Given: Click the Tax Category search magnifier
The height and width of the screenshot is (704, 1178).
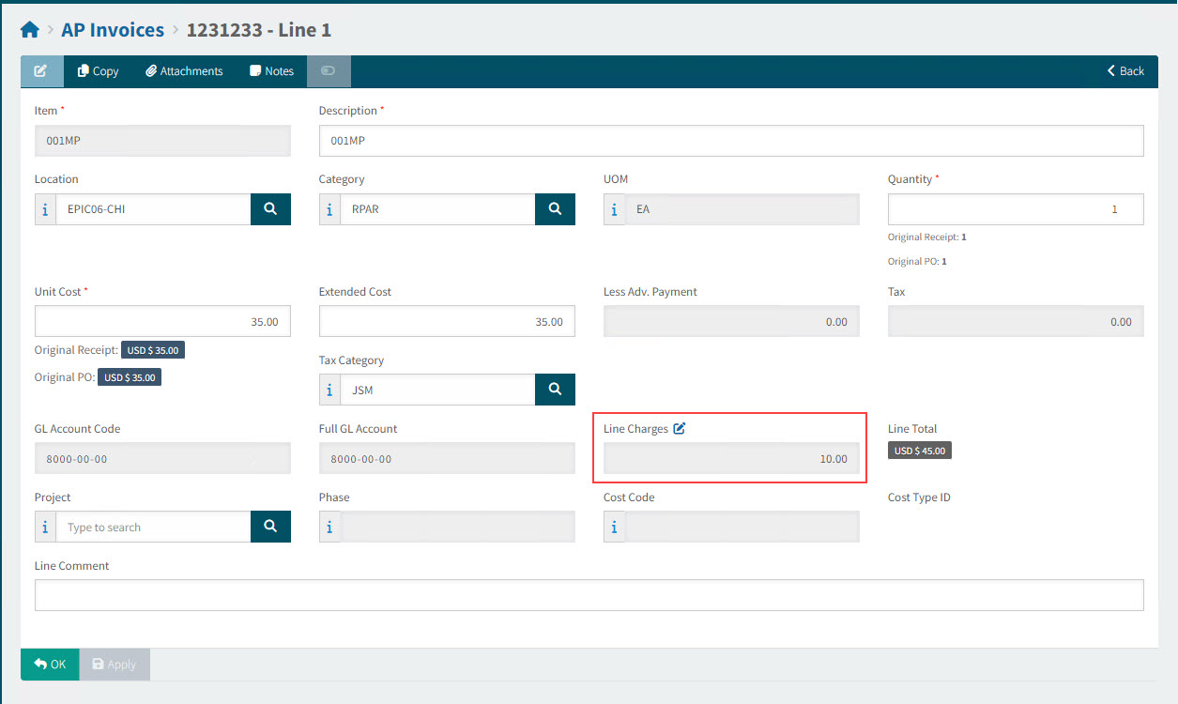Looking at the screenshot, I should pos(555,389).
